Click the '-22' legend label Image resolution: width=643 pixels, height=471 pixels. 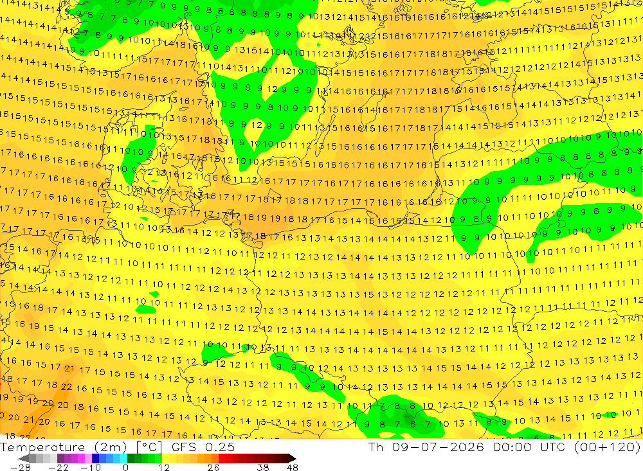[x=59, y=467]
